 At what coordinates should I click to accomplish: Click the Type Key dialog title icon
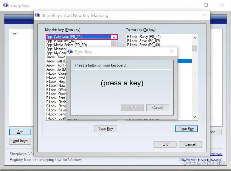point(70,51)
